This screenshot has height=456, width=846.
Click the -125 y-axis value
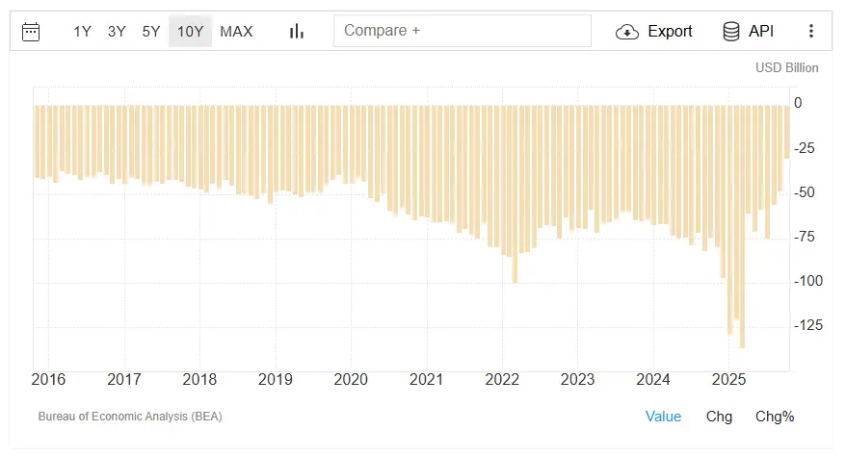(808, 325)
